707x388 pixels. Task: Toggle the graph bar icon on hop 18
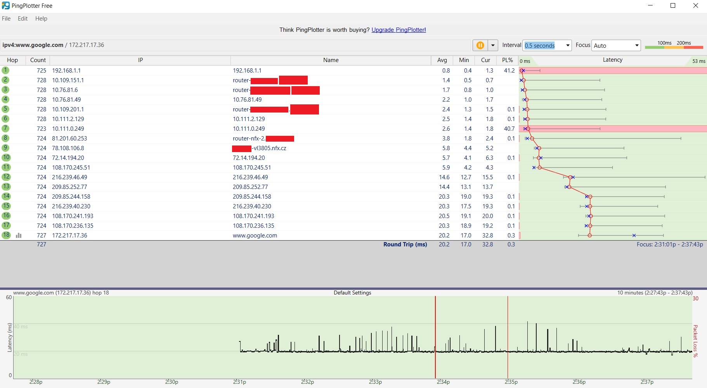point(19,236)
